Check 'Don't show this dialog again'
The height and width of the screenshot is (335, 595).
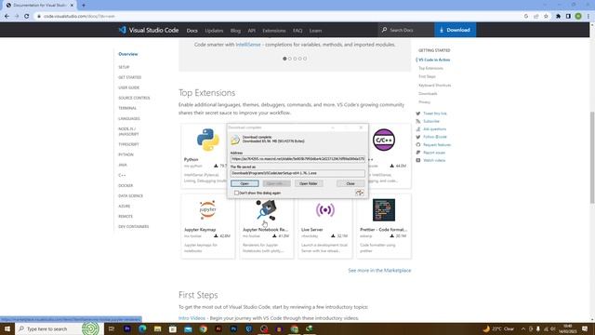[236, 193]
